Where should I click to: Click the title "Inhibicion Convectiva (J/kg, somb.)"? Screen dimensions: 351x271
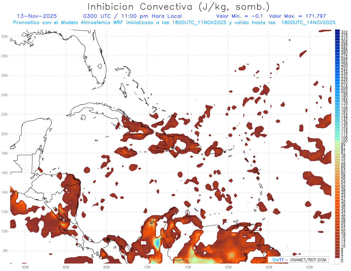point(179,7)
